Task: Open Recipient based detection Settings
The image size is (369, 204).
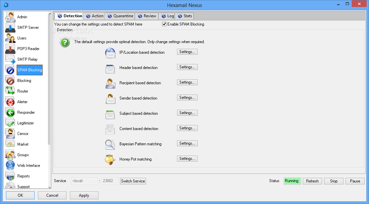Action: coord(187,82)
